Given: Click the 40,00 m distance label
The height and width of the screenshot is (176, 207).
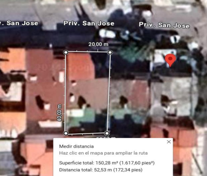Looking at the screenshot, I should pos(59,113).
